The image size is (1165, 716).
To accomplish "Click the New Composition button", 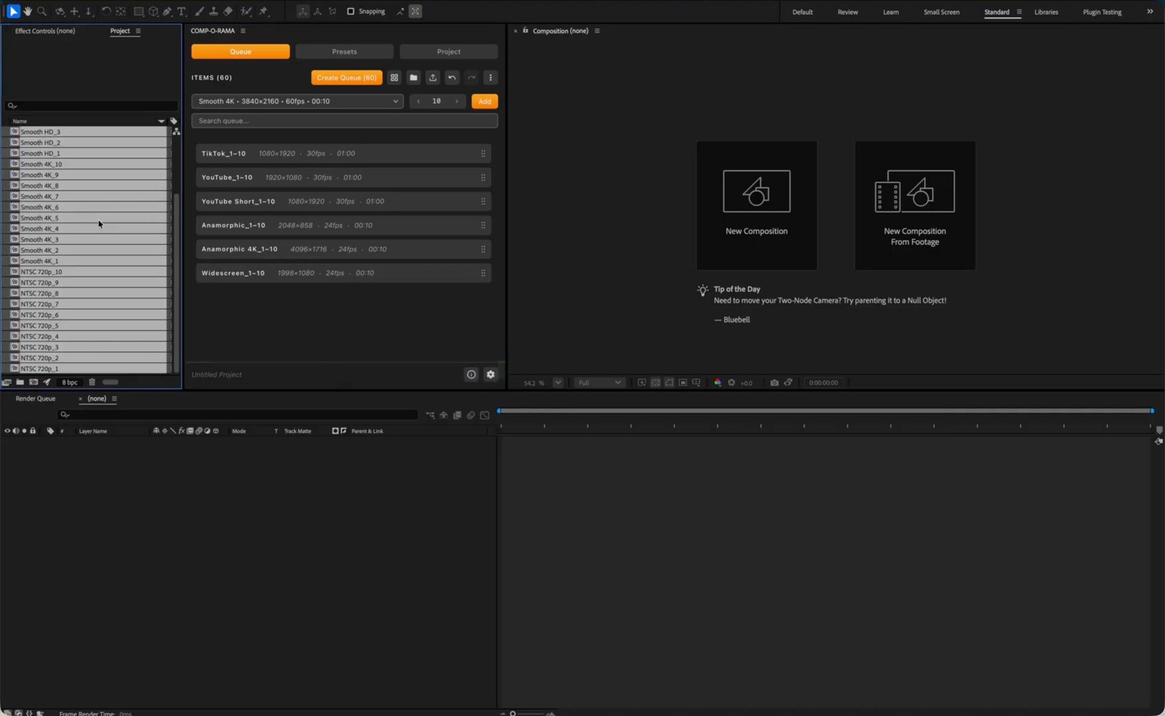I will (x=757, y=206).
